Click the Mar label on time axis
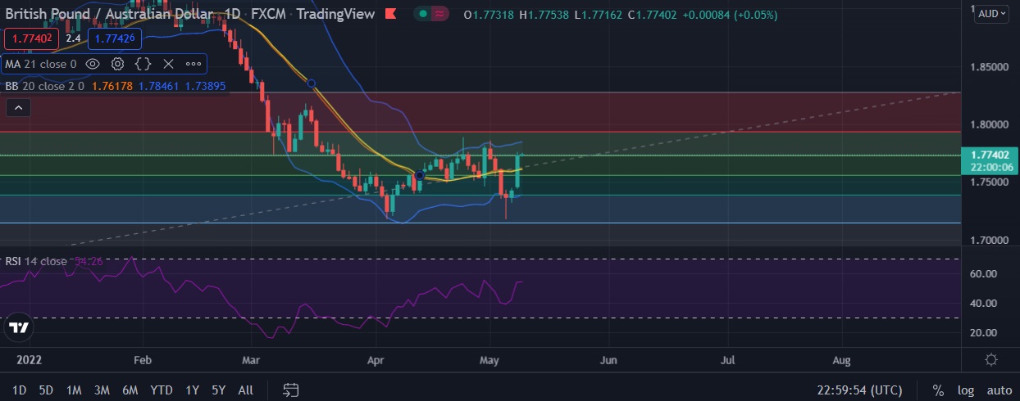Screen dimensions: 1020x401 pos(252,360)
